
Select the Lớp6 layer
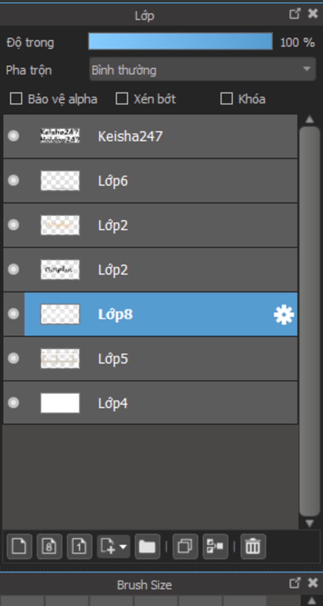[189, 181]
